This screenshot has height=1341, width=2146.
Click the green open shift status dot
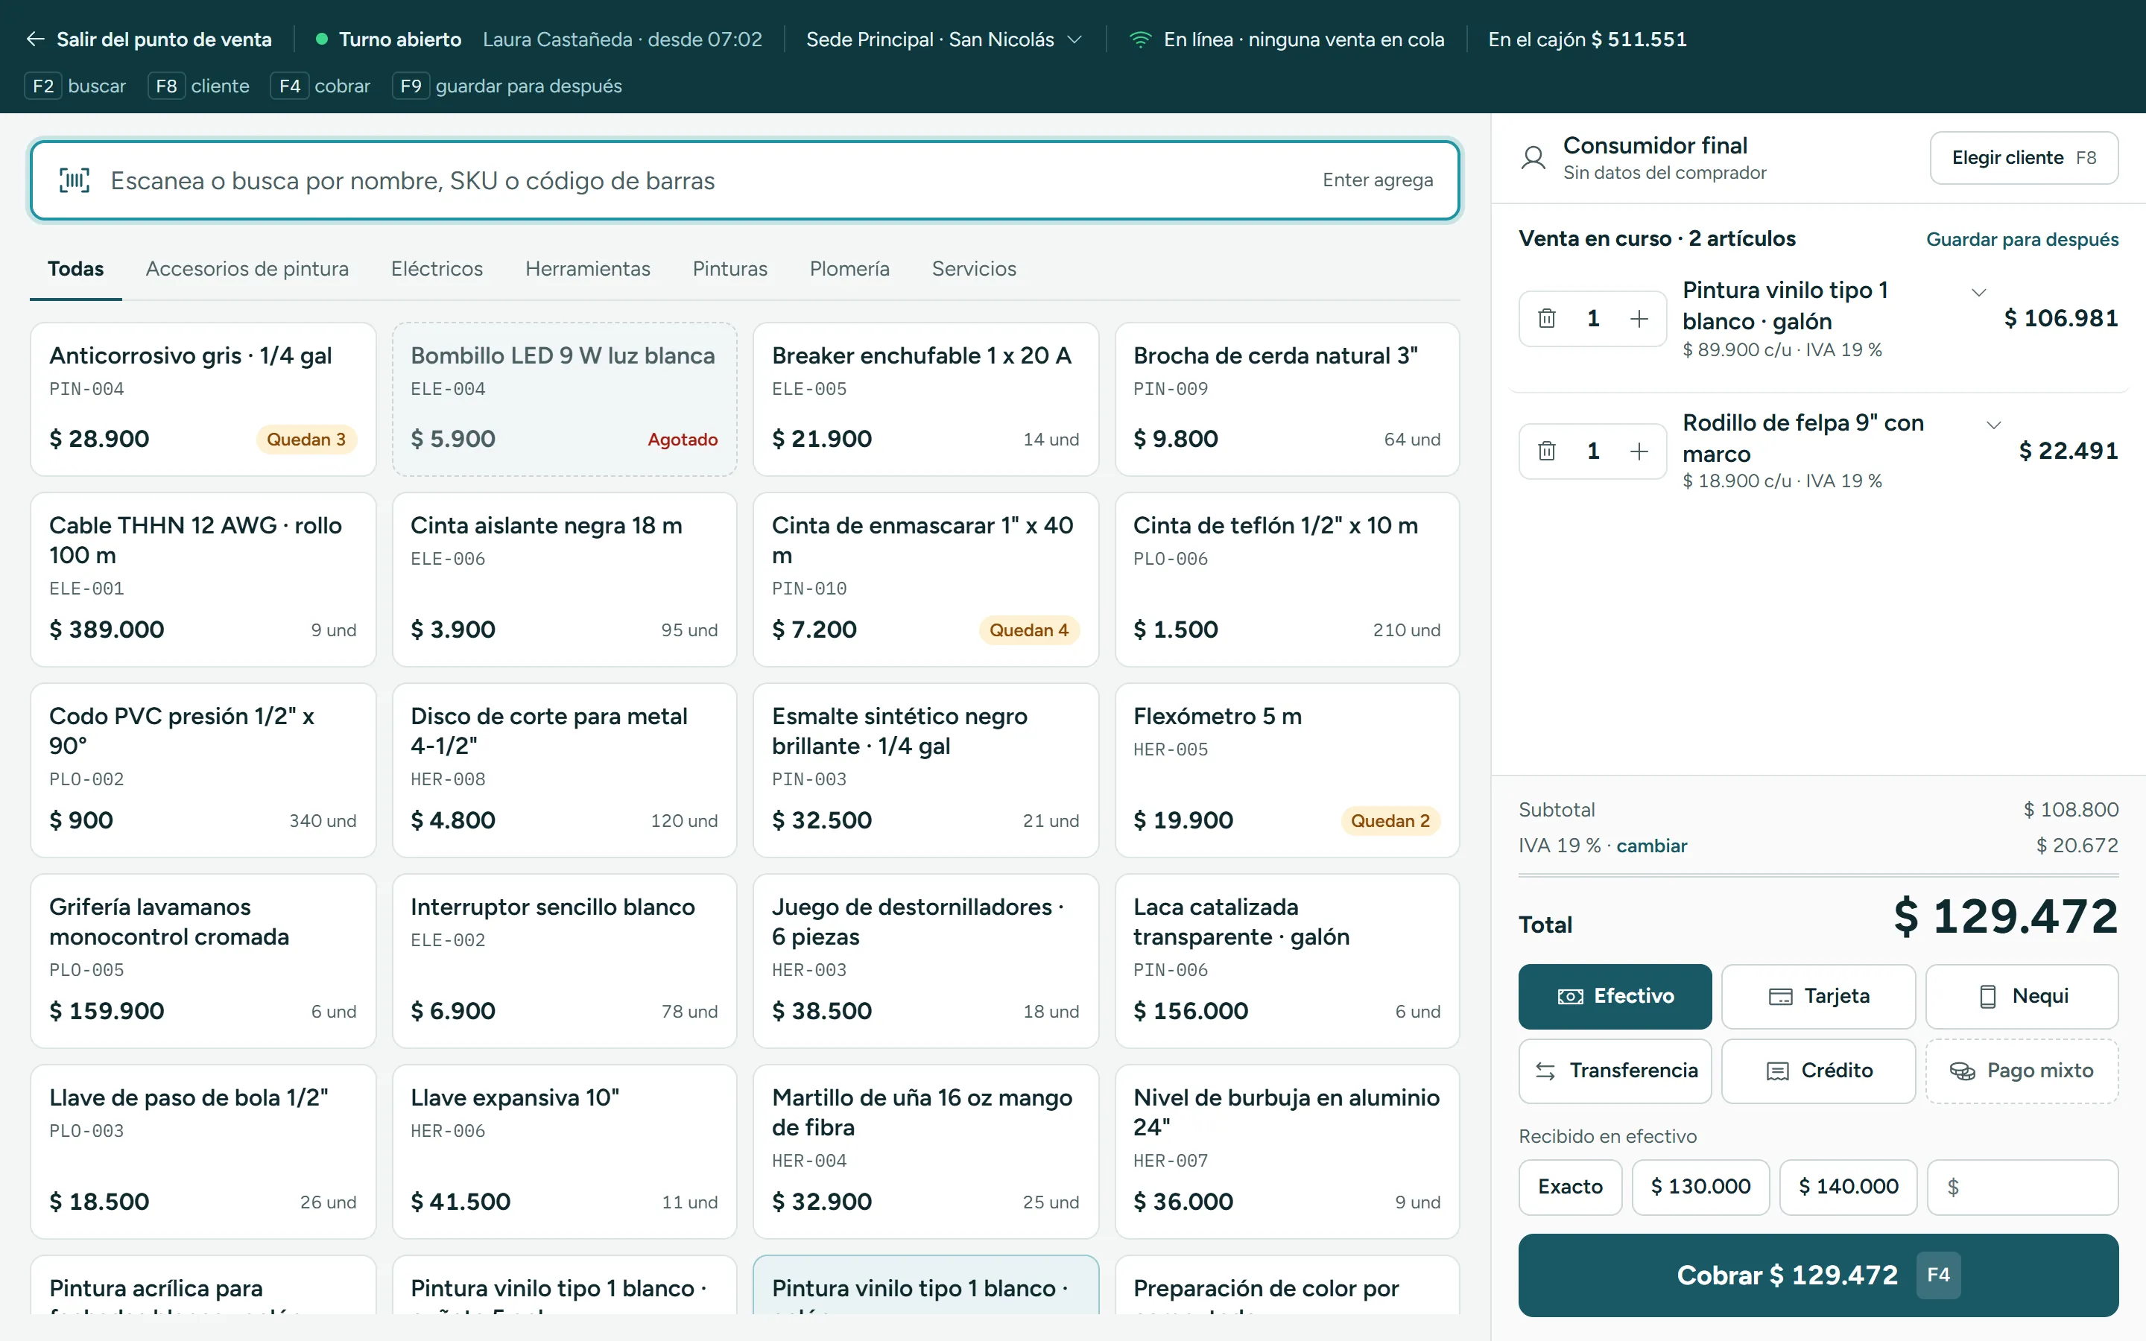322,39
